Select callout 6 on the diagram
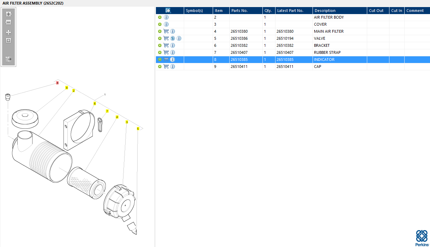This screenshot has width=430, height=247. [95, 103]
